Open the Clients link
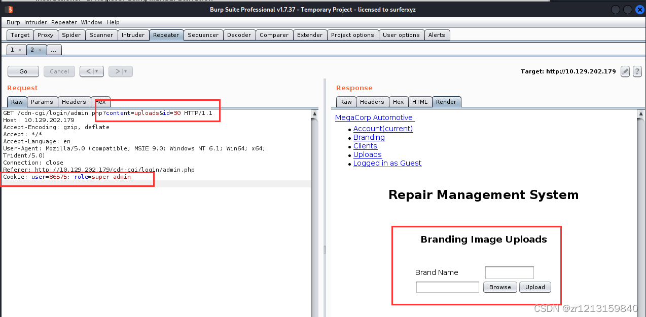 pyautogui.click(x=365, y=146)
